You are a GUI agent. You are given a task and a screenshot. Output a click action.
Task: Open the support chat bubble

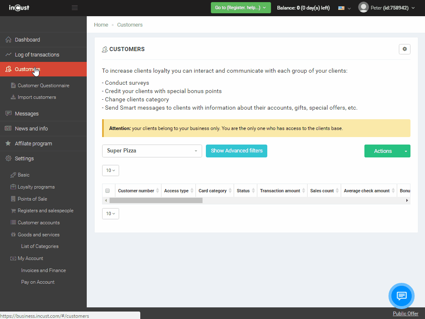[401, 296]
